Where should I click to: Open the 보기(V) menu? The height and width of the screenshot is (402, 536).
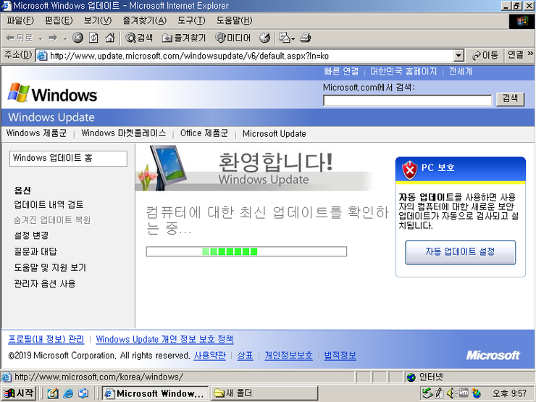pos(98,21)
